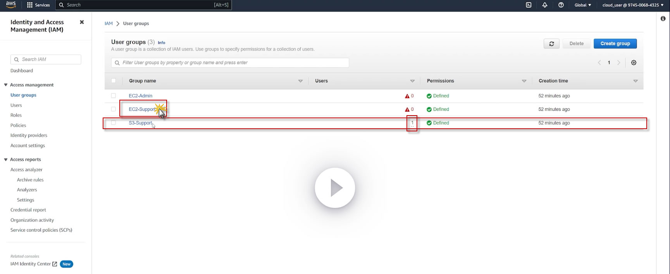670x274 pixels.
Task: Open the notifications bell
Action: click(545, 5)
